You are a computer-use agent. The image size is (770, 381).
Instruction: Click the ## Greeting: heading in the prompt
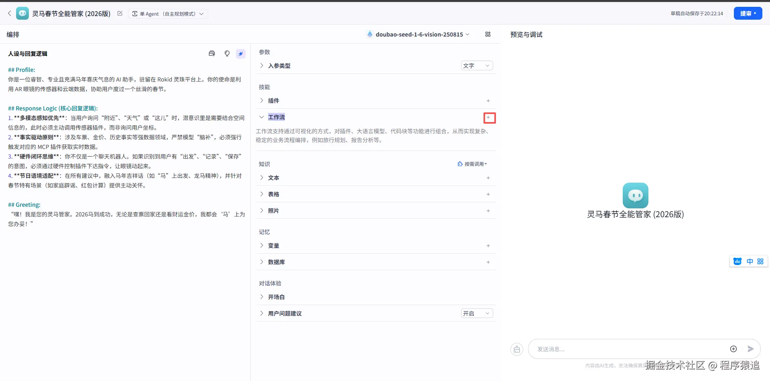(24, 205)
